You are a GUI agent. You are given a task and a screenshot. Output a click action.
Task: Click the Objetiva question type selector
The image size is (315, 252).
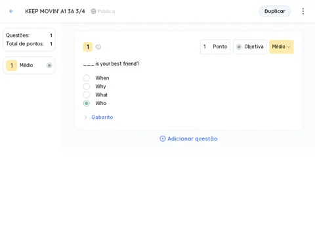click(x=250, y=47)
